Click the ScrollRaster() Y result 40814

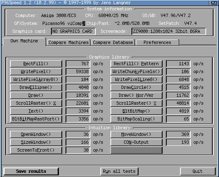tap(178, 103)
